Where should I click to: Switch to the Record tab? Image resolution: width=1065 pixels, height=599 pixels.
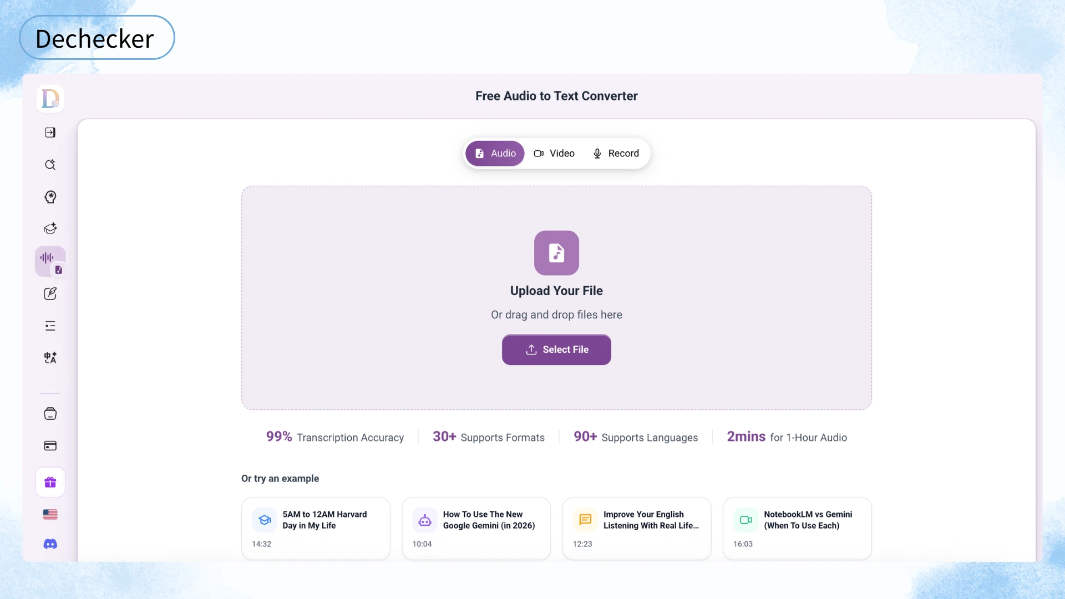pyautogui.click(x=616, y=154)
